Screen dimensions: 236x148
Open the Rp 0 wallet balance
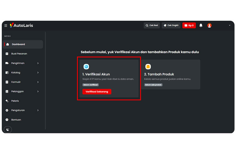pos(189,25)
